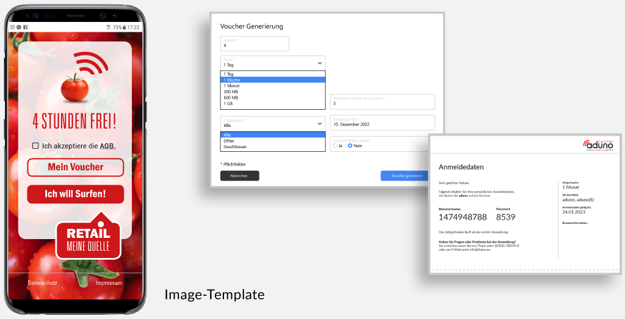This screenshot has width=625, height=319.
Task: Tap the alarm icon beside battery percentage
Action: click(108, 27)
